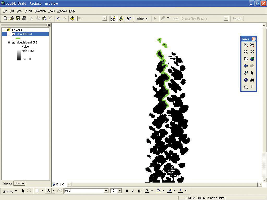Open sketch tool pencil dropdown arrow
267x200 pixels.
click(168, 18)
